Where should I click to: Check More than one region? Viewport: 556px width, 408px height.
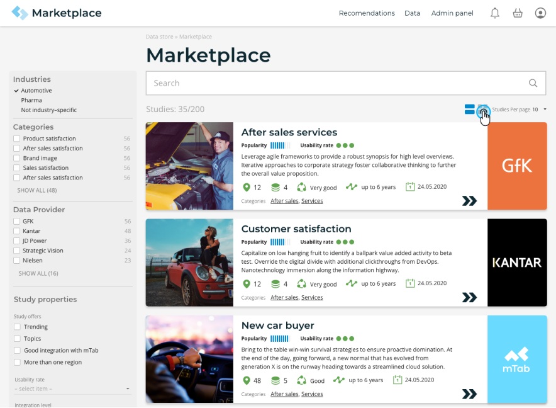tap(17, 362)
